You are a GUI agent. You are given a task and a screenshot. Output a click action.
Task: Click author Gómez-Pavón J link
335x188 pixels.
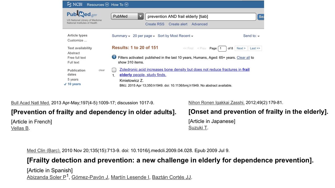90,177
